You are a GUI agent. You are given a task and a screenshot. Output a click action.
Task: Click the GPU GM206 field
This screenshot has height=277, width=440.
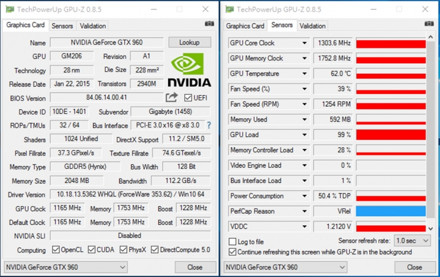[x=72, y=56]
